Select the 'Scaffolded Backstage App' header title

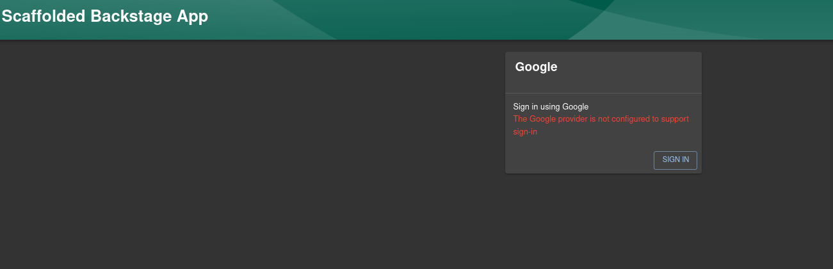[105, 17]
